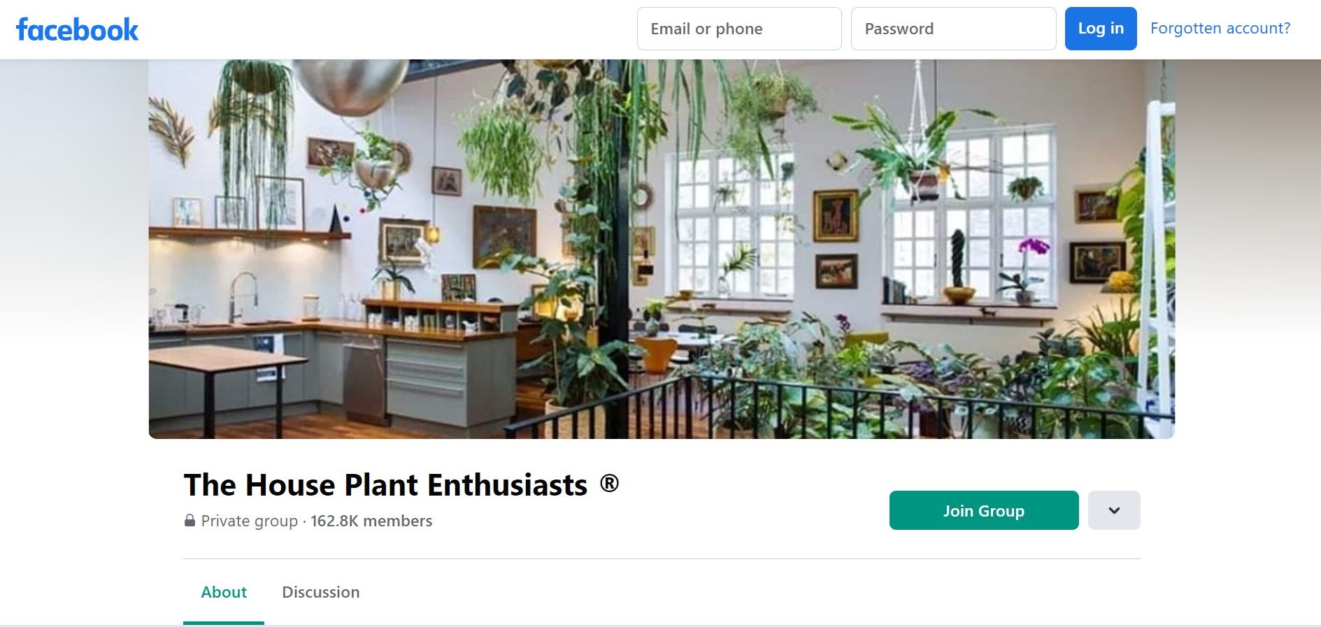The width and height of the screenshot is (1321, 627).
Task: Click the kitchen faucet in cover photo
Action: tap(241, 297)
